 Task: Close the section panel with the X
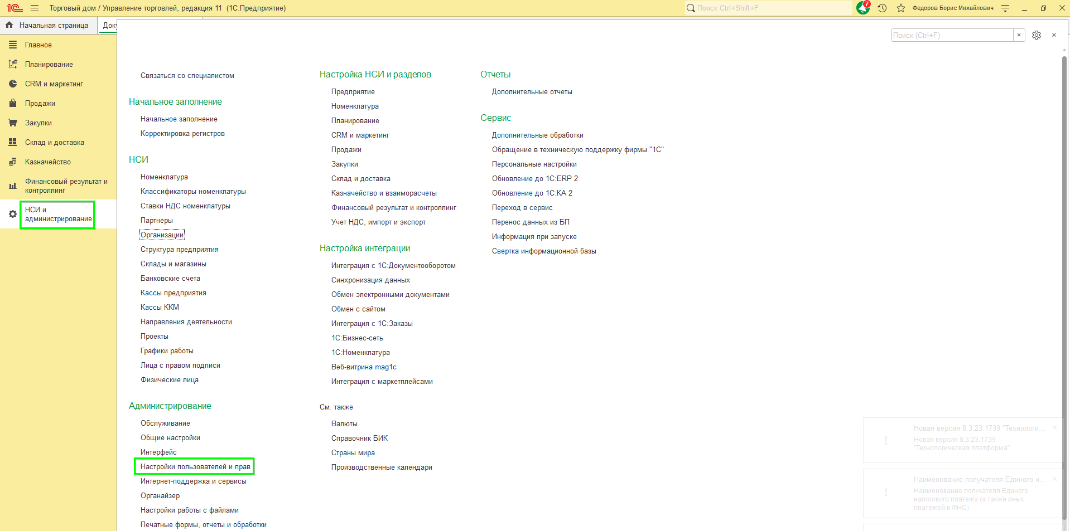[1054, 35]
